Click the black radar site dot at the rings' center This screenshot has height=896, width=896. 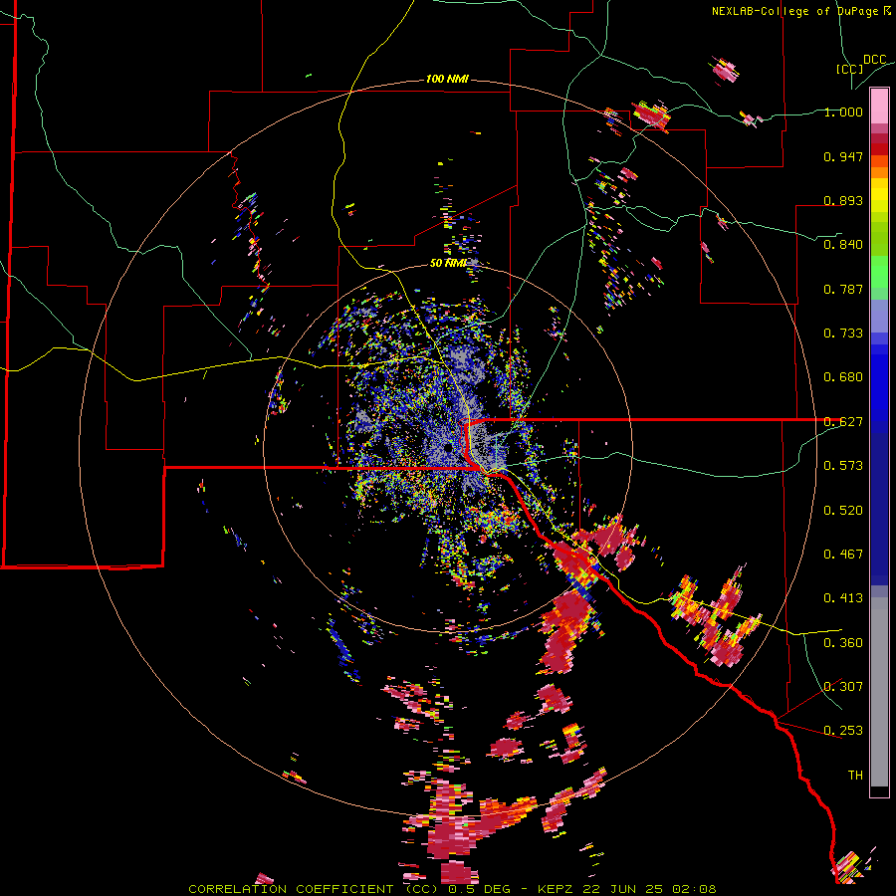tap(448, 448)
